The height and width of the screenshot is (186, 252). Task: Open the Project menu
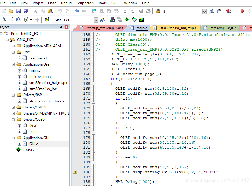pos(38,3)
